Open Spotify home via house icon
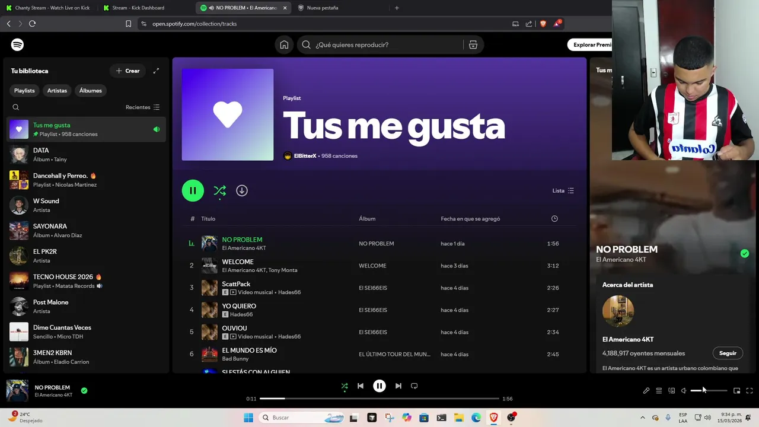This screenshot has width=759, height=427. pos(284,44)
